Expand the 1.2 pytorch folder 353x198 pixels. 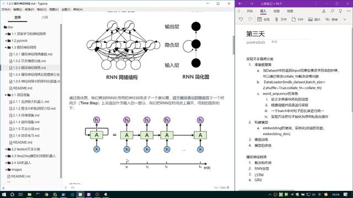pos(6,41)
